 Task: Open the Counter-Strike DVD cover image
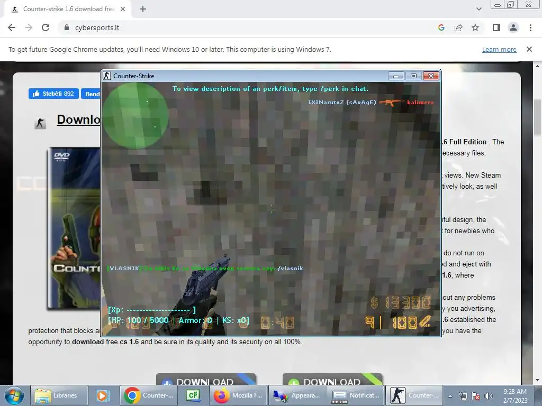tap(74, 228)
